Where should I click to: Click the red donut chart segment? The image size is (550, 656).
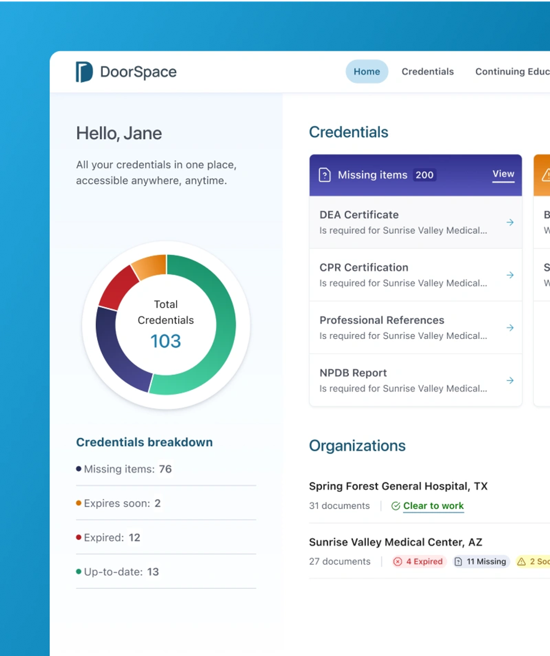[118, 287]
